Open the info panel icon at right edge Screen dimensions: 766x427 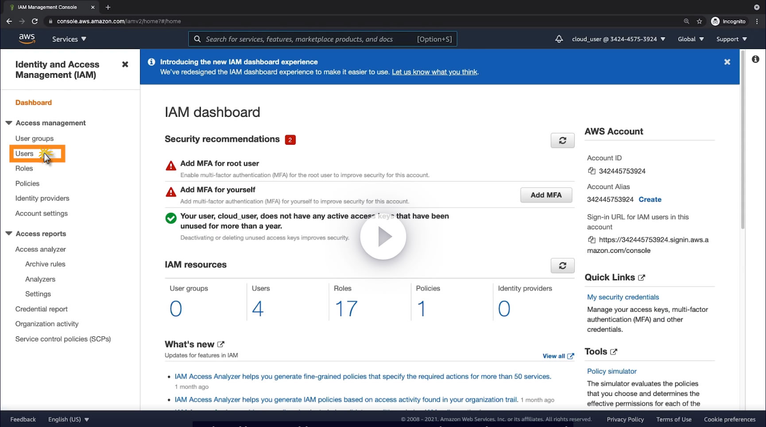coord(755,59)
